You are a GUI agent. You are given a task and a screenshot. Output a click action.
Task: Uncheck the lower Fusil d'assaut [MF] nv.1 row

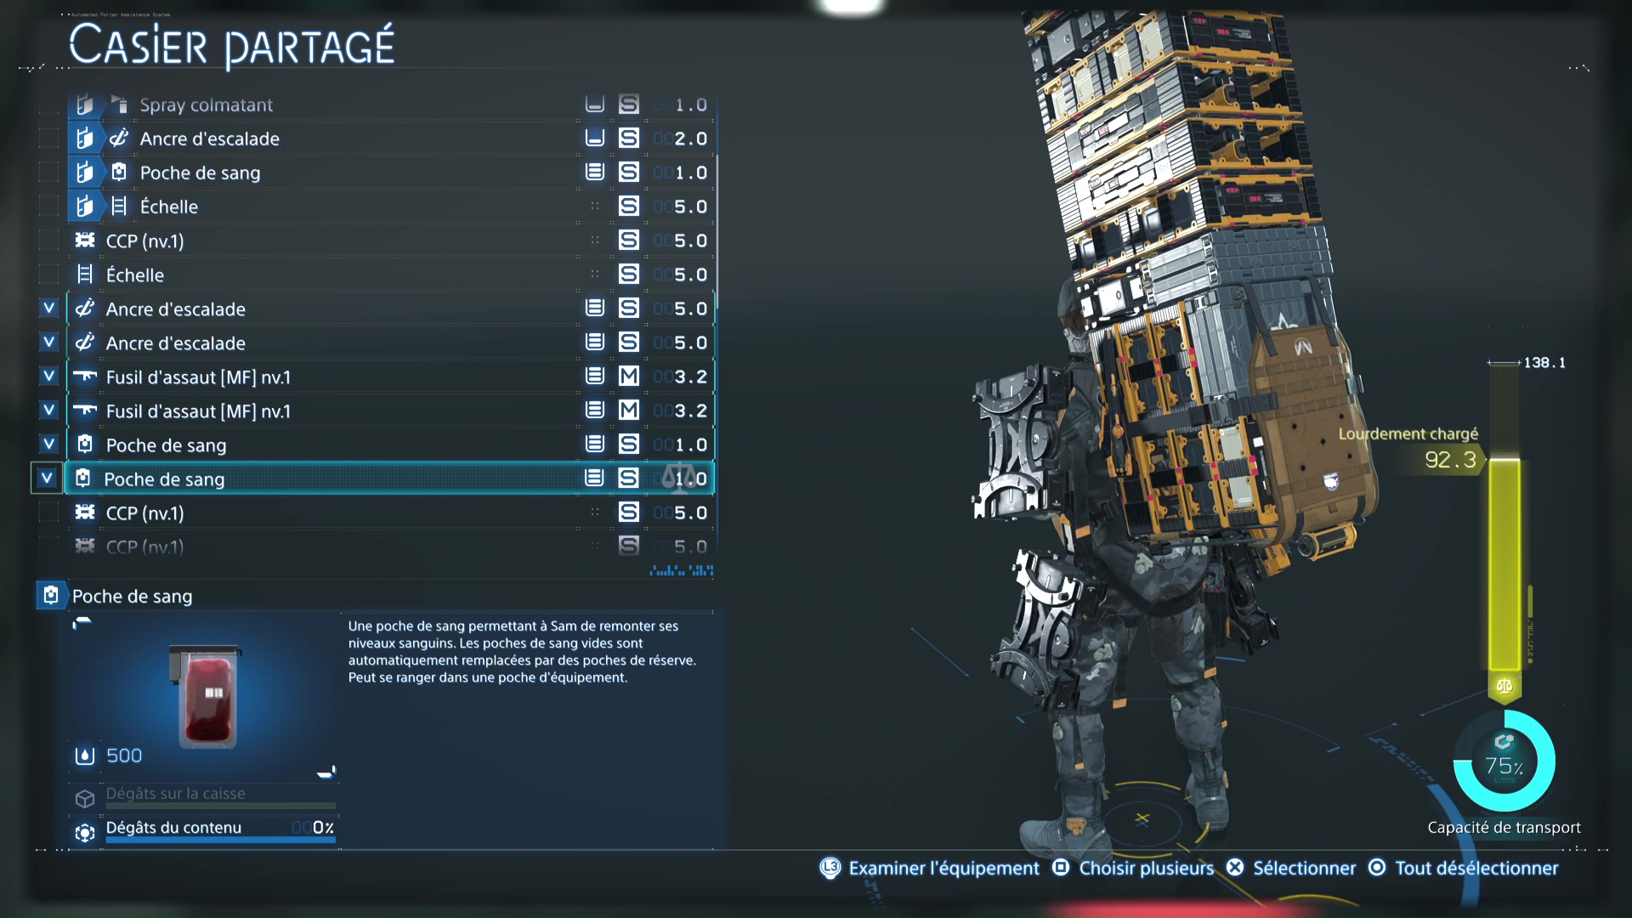click(x=49, y=411)
